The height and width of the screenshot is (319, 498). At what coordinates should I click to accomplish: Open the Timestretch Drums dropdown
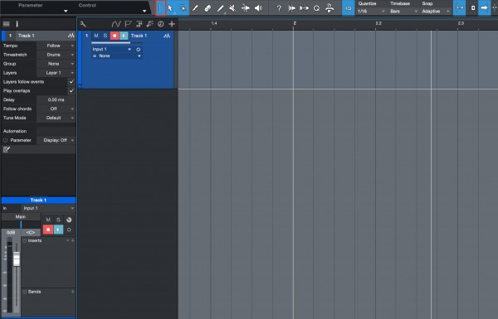click(x=56, y=55)
